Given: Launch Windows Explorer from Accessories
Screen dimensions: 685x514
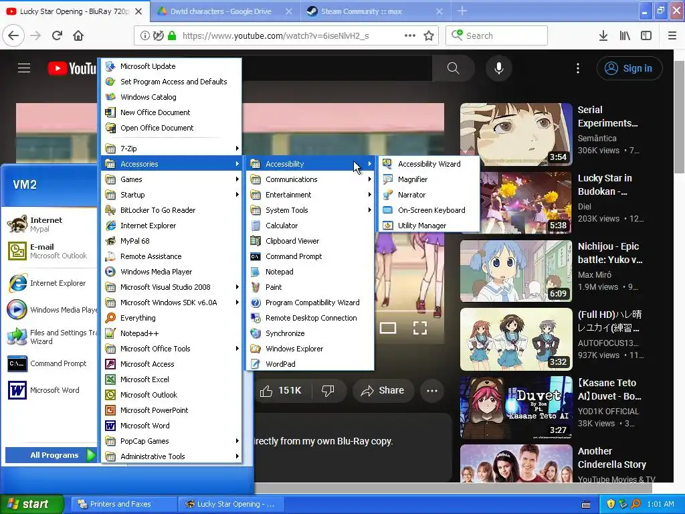Looking at the screenshot, I should click(310, 348).
